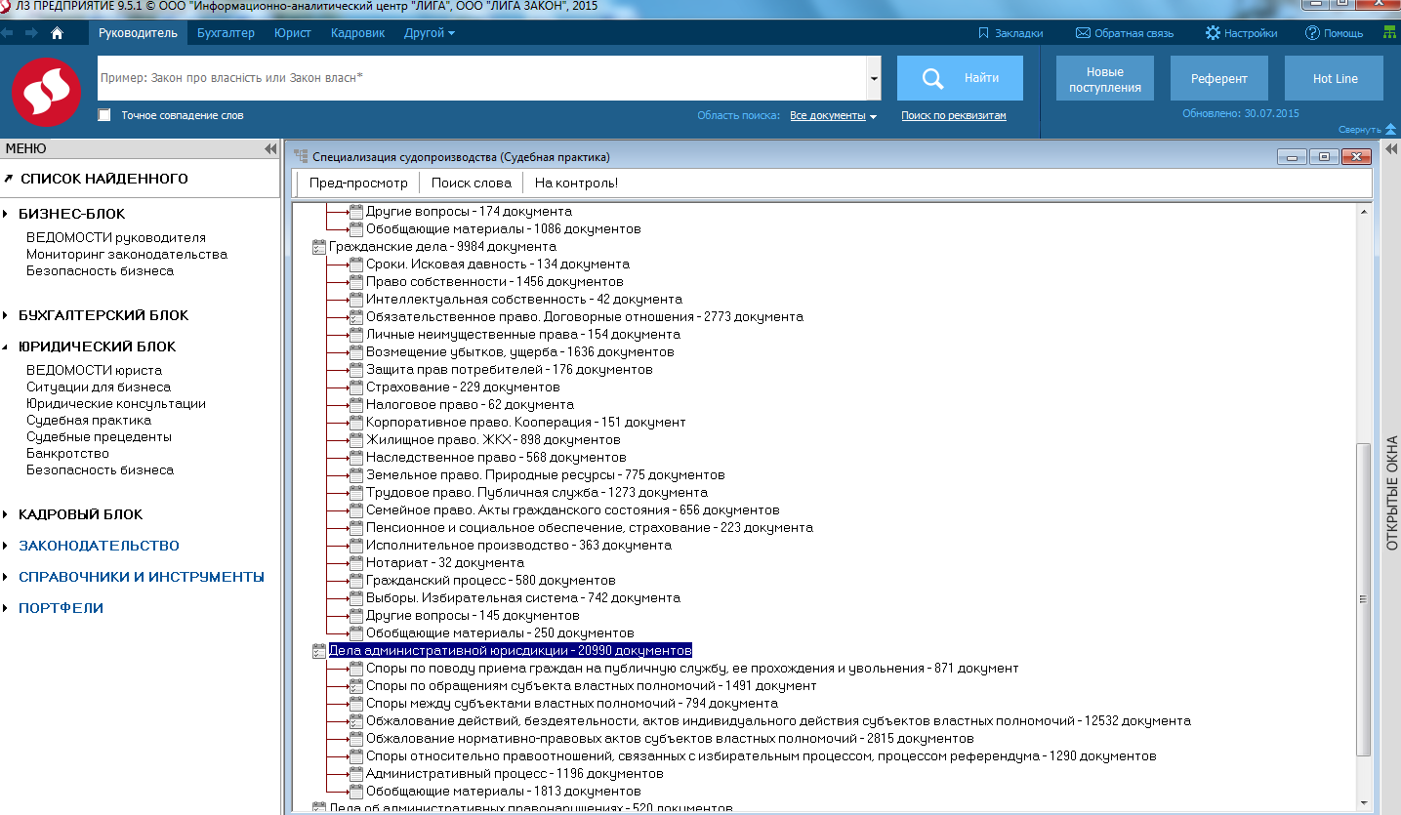
Task: Click the home icon in navigation bar
Action: 57,33
